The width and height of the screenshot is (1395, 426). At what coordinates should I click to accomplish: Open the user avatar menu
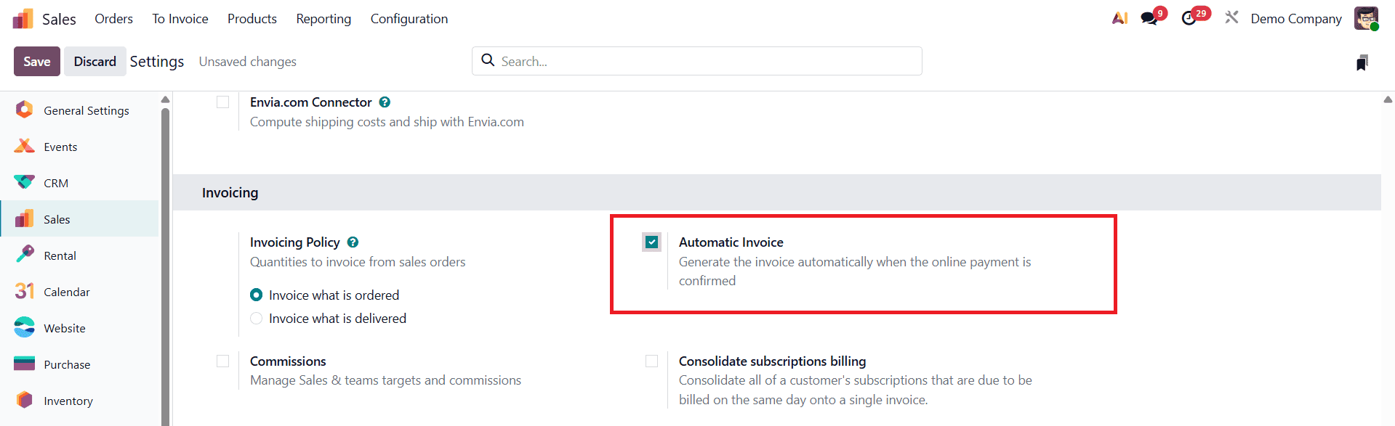(1366, 18)
